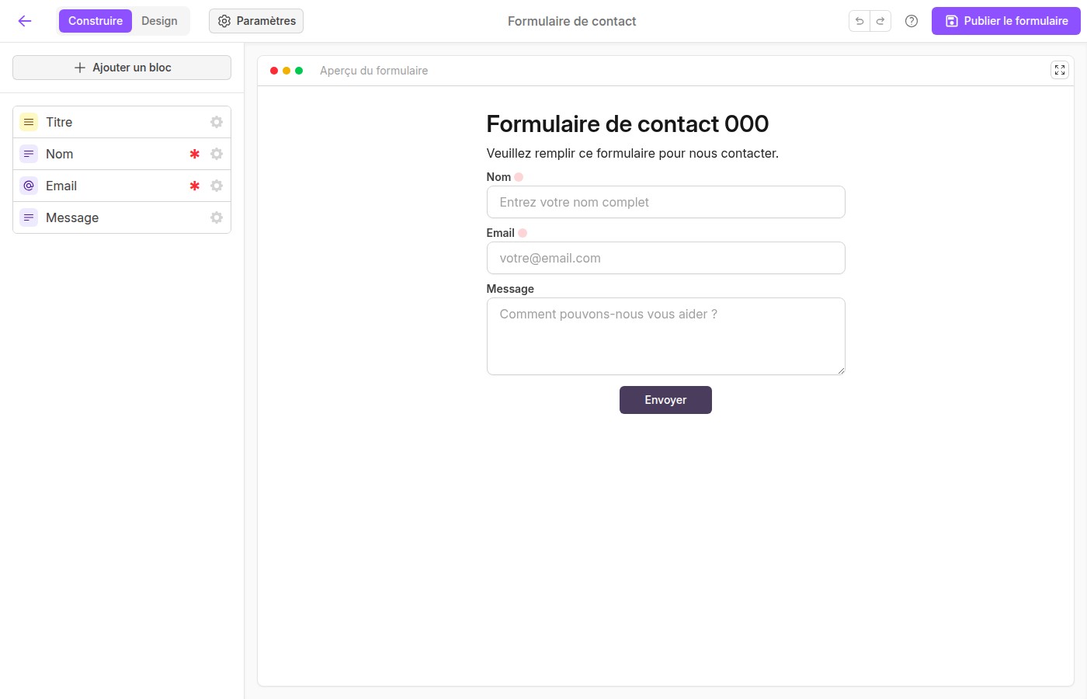Viewport: 1087px width, 699px height.
Task: Open the Paramètres settings button
Action: (256, 21)
